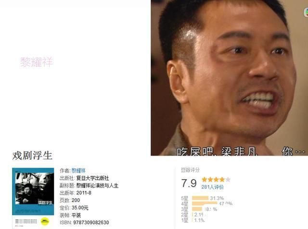Click the 7.9 Douban score number
Viewport: 308px width, 229px height.
click(189, 183)
